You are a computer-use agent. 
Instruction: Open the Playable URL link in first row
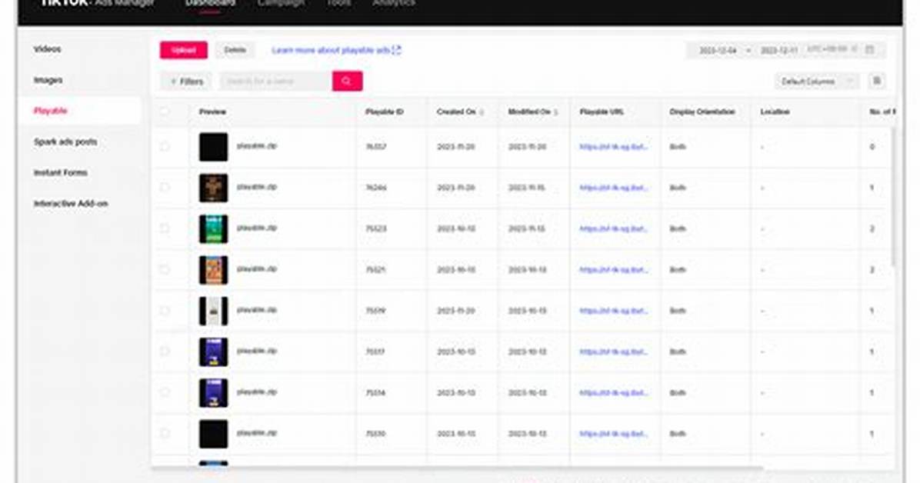click(x=614, y=147)
